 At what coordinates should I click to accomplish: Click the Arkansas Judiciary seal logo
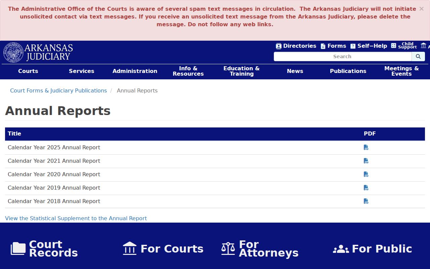coord(13,52)
